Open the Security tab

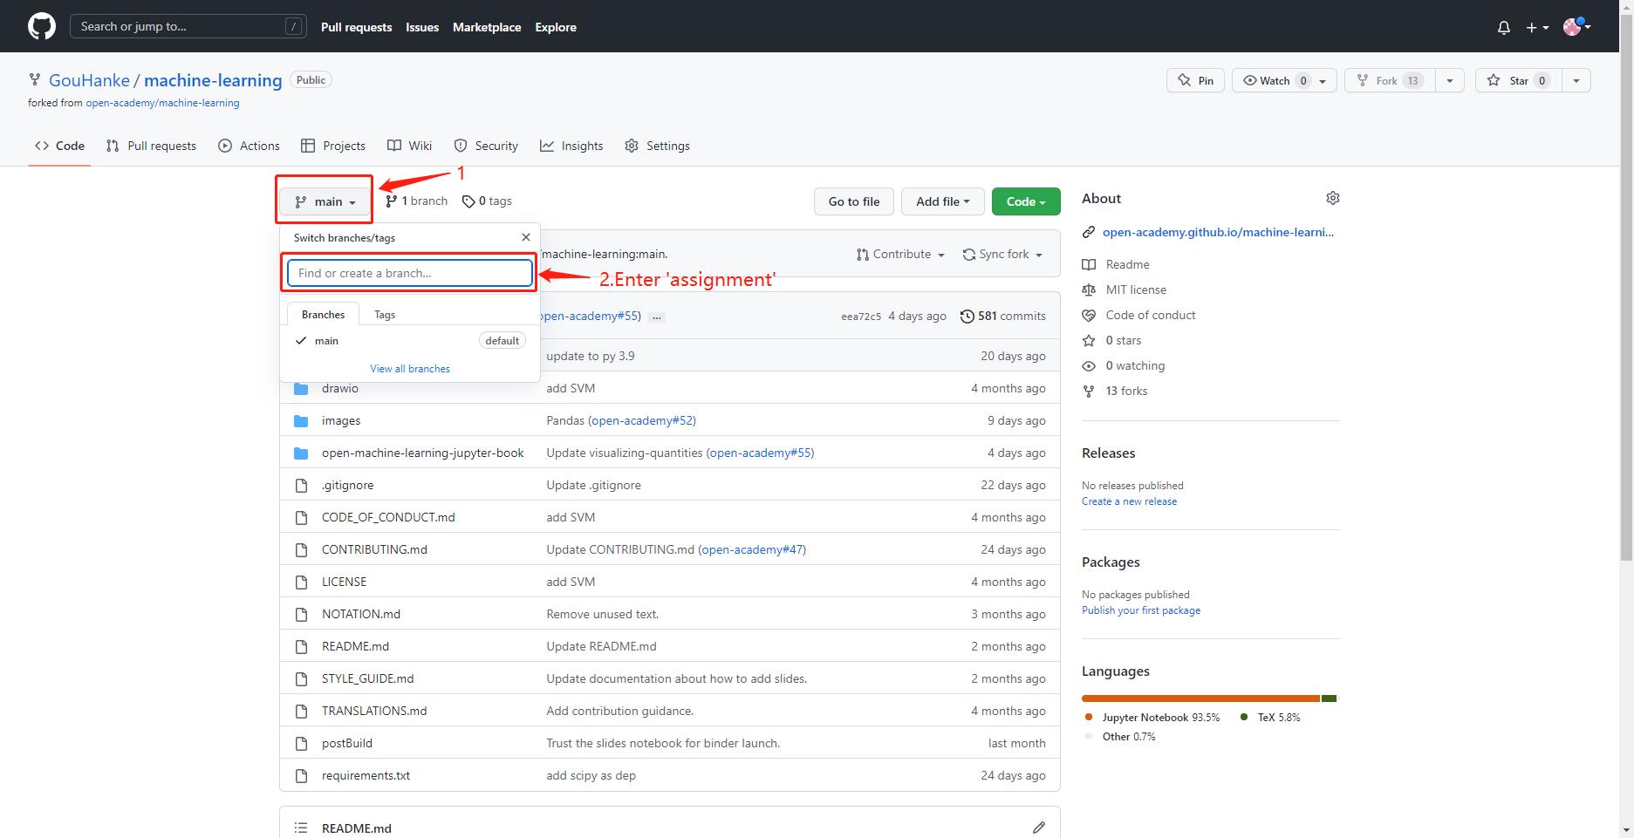coord(486,146)
